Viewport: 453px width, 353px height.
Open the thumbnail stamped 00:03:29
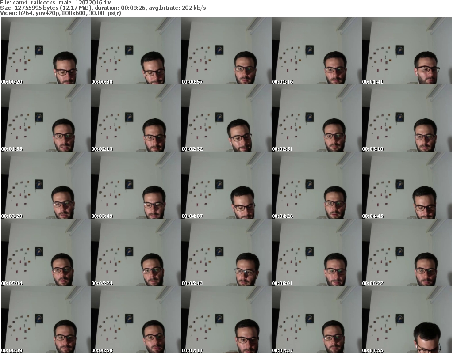[x=46, y=185]
